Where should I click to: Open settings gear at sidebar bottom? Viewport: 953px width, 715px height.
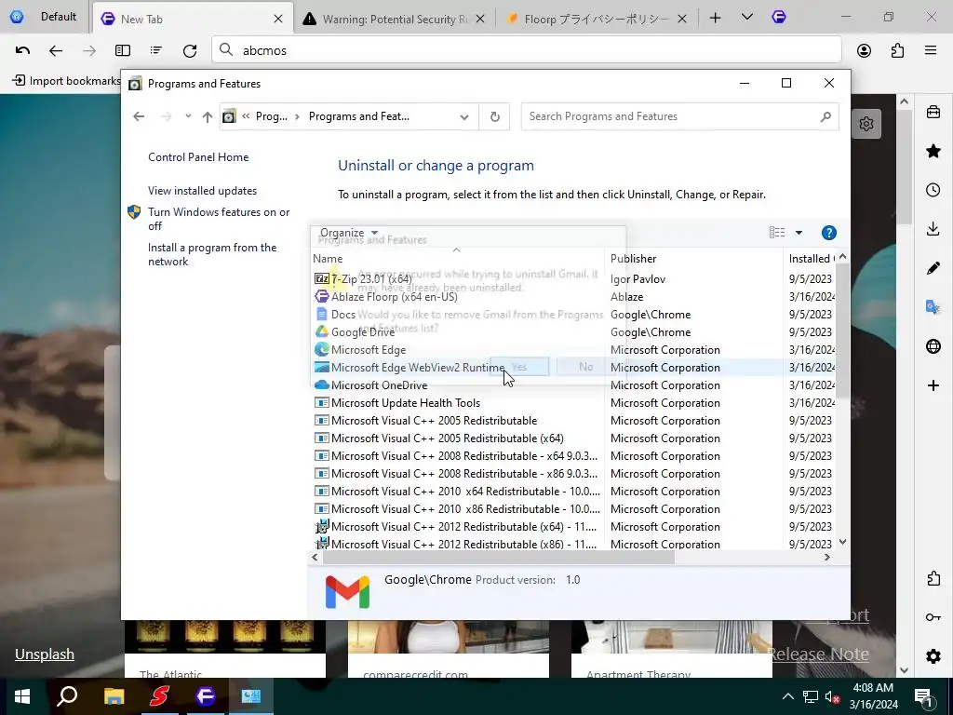[x=933, y=656]
